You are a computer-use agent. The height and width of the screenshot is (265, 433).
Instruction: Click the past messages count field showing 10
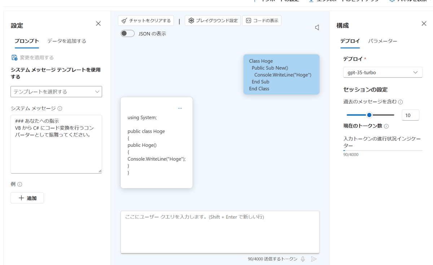click(410, 115)
